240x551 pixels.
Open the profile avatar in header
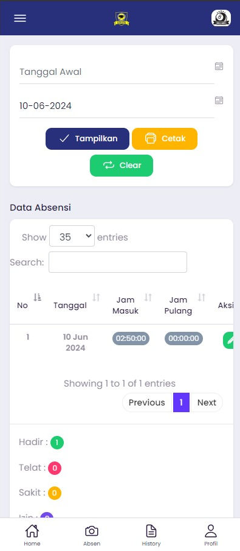point(221,18)
